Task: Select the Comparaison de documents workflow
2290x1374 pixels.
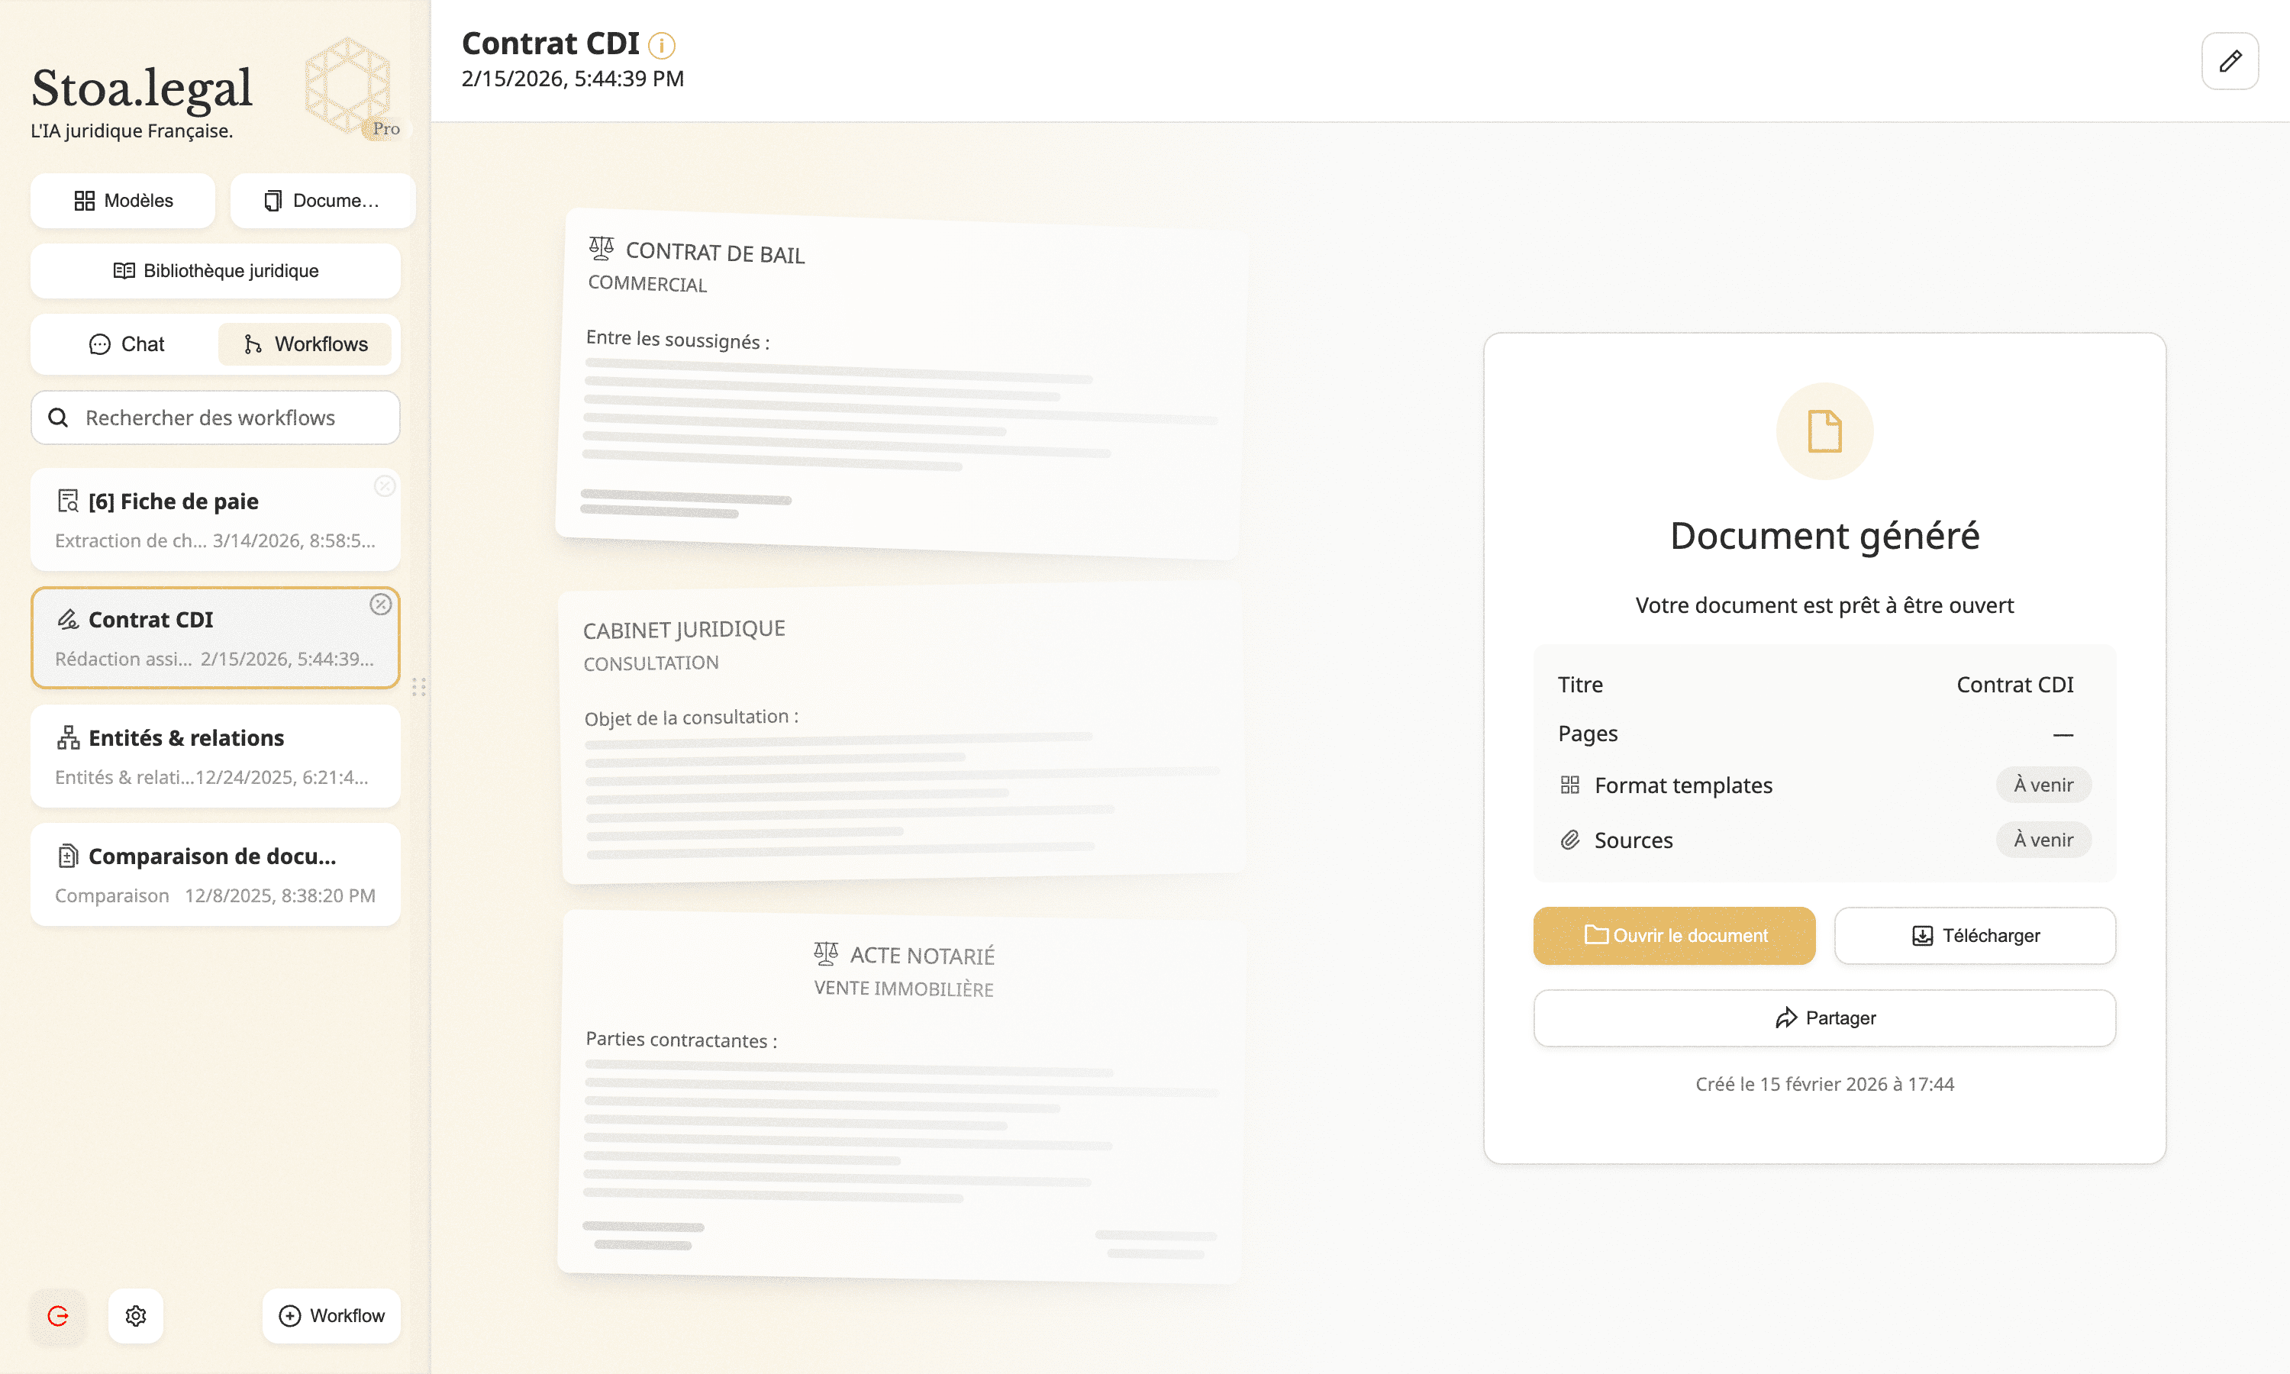Action: [216, 874]
